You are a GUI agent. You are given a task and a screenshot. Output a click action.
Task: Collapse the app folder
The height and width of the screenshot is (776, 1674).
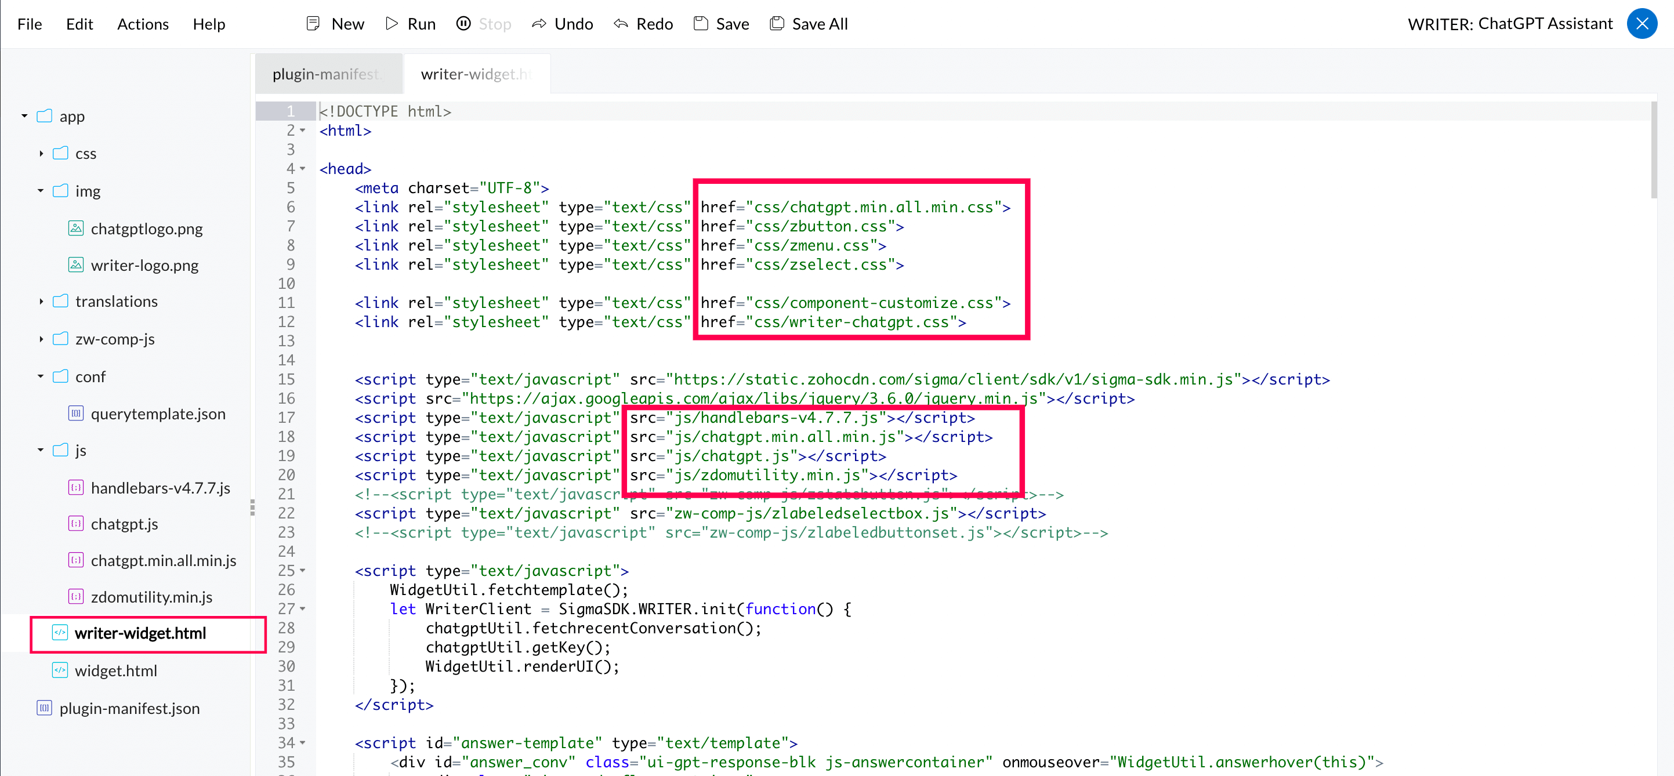click(x=25, y=117)
